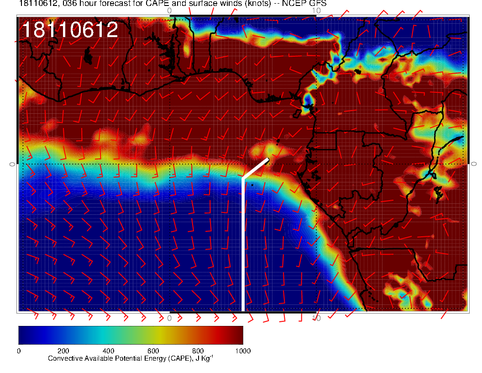Click the white 18110612 timestamp overlay

pos(70,30)
